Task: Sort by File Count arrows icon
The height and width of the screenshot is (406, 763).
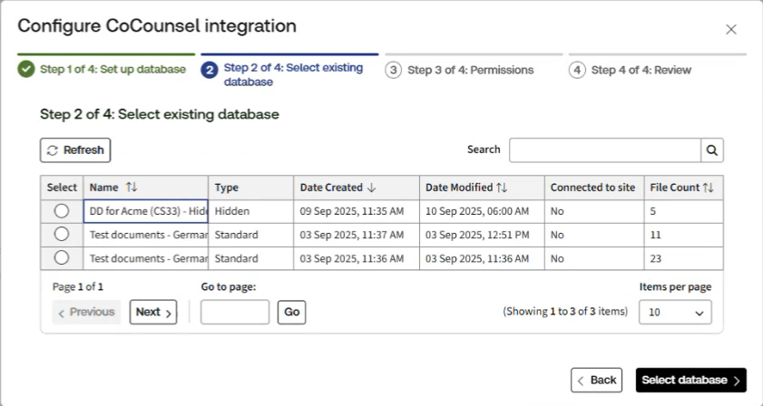Action: [709, 188]
